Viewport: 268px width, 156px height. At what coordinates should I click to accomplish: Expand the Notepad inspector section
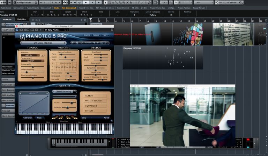(x=8, y=111)
